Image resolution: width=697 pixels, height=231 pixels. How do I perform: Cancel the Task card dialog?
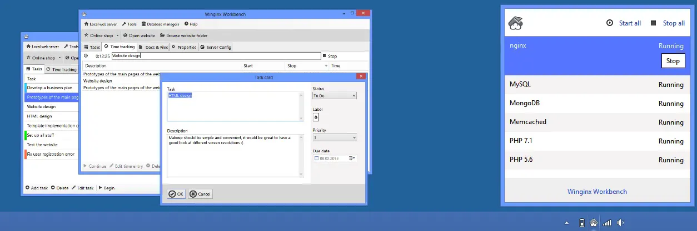(x=200, y=194)
